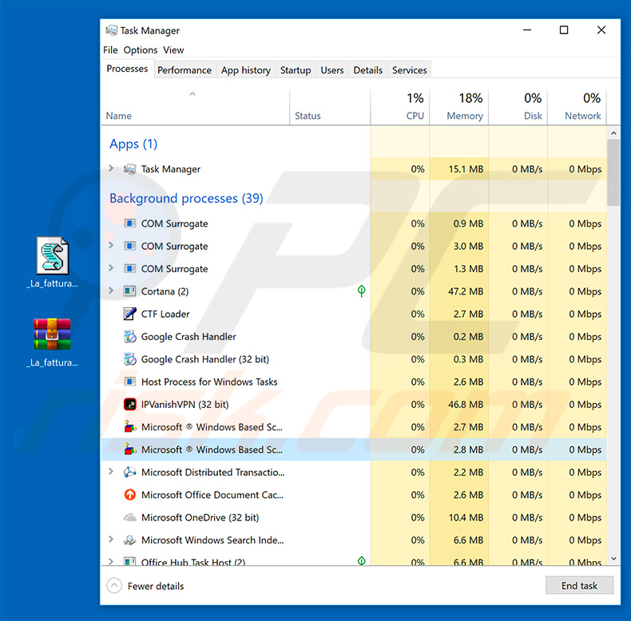Image resolution: width=631 pixels, height=621 pixels.
Task: Select Google Crash Handler (32 bit) row
Action: coord(353,359)
